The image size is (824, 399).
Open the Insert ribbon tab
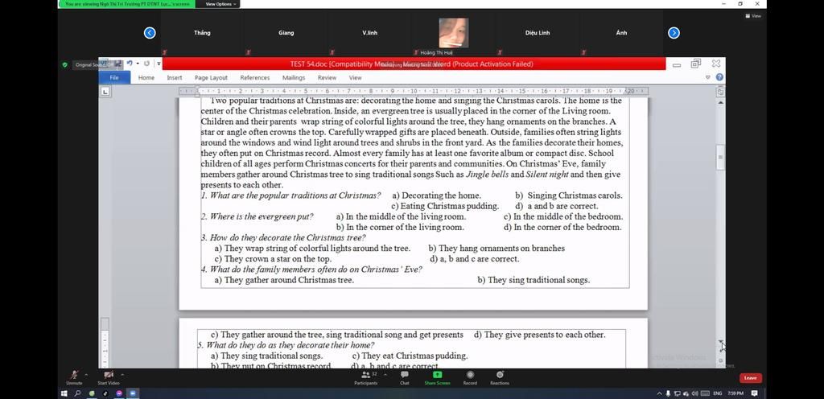(x=175, y=78)
